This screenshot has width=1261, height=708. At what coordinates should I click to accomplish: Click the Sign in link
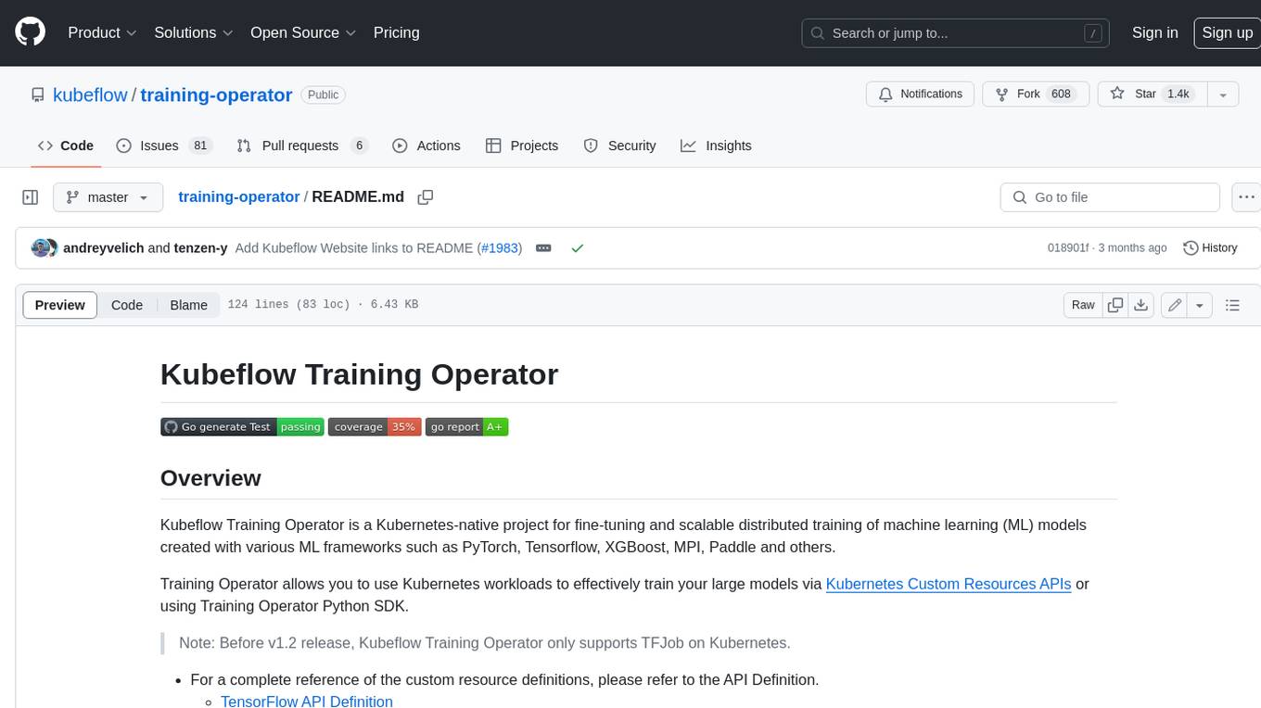(x=1154, y=32)
